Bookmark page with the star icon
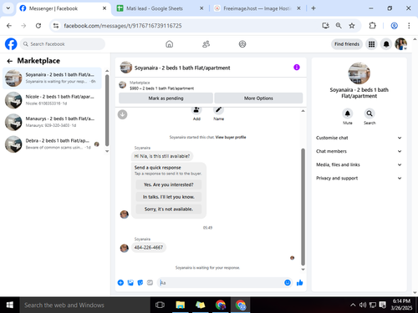Viewport: 418px width, 313px height. pos(352,26)
